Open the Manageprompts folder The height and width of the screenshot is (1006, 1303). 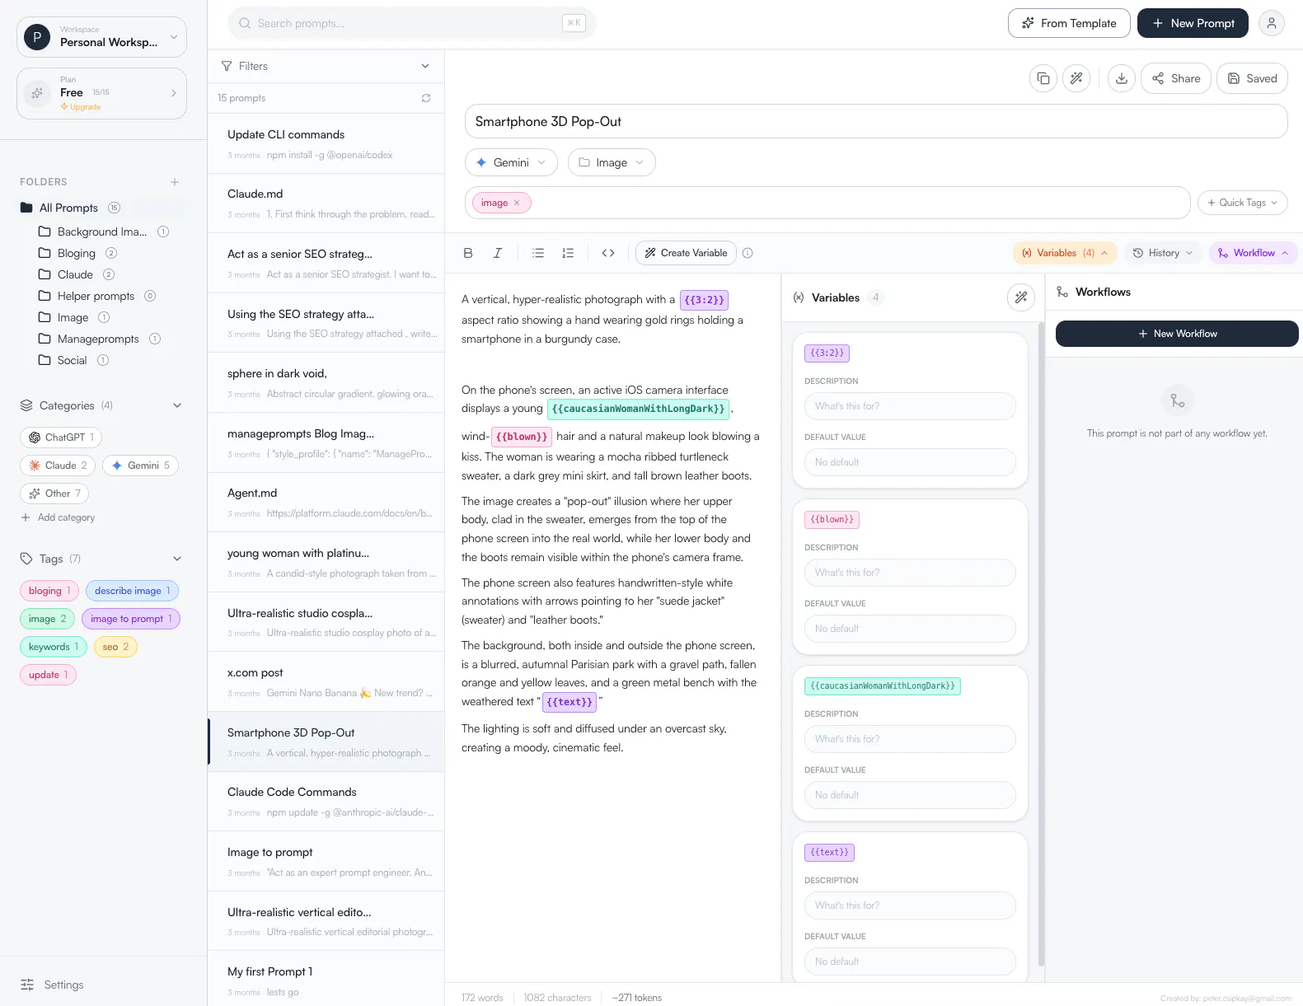pos(99,339)
